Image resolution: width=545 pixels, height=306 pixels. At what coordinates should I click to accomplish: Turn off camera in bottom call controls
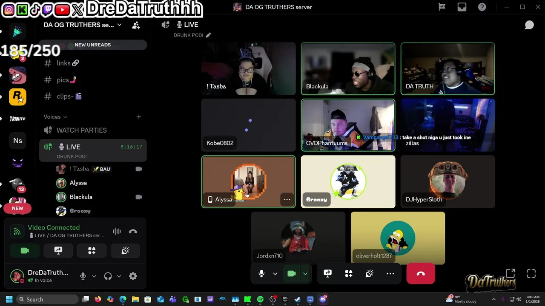coord(291,274)
